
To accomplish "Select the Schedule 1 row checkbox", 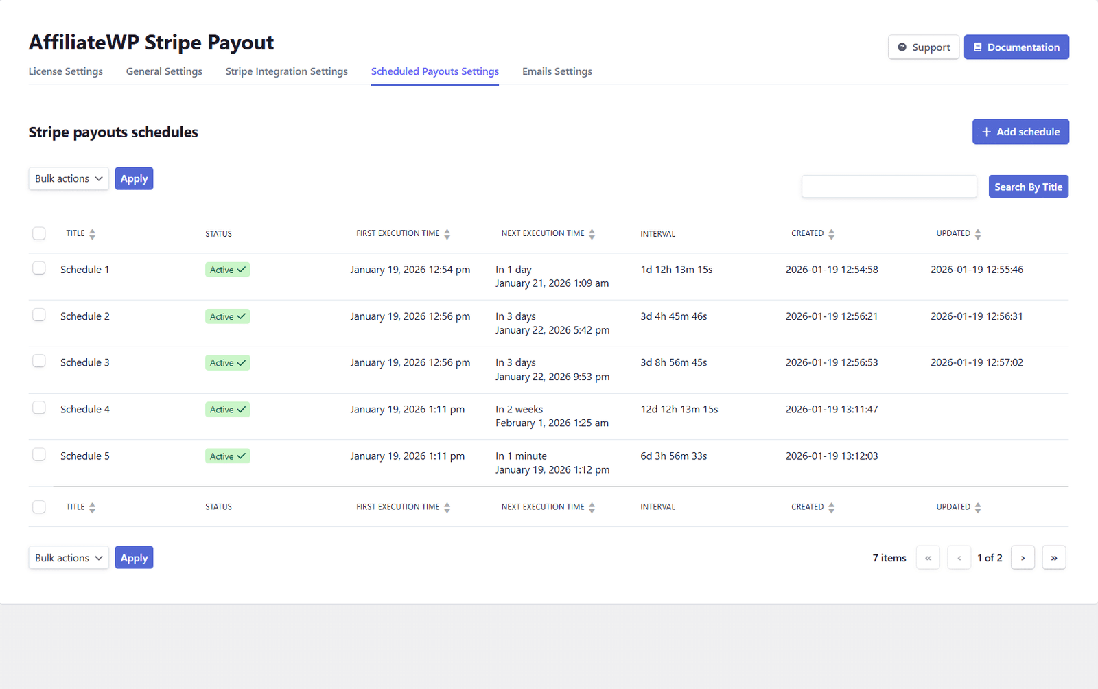I will pos(39,268).
